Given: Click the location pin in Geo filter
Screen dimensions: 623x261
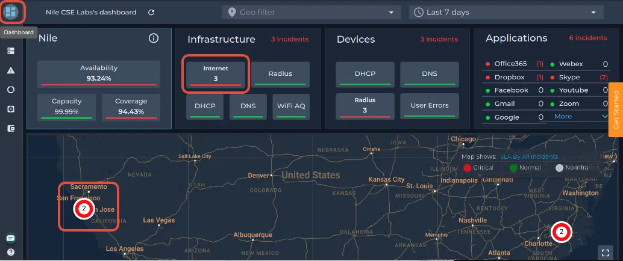Looking at the screenshot, I should pyautogui.click(x=232, y=12).
